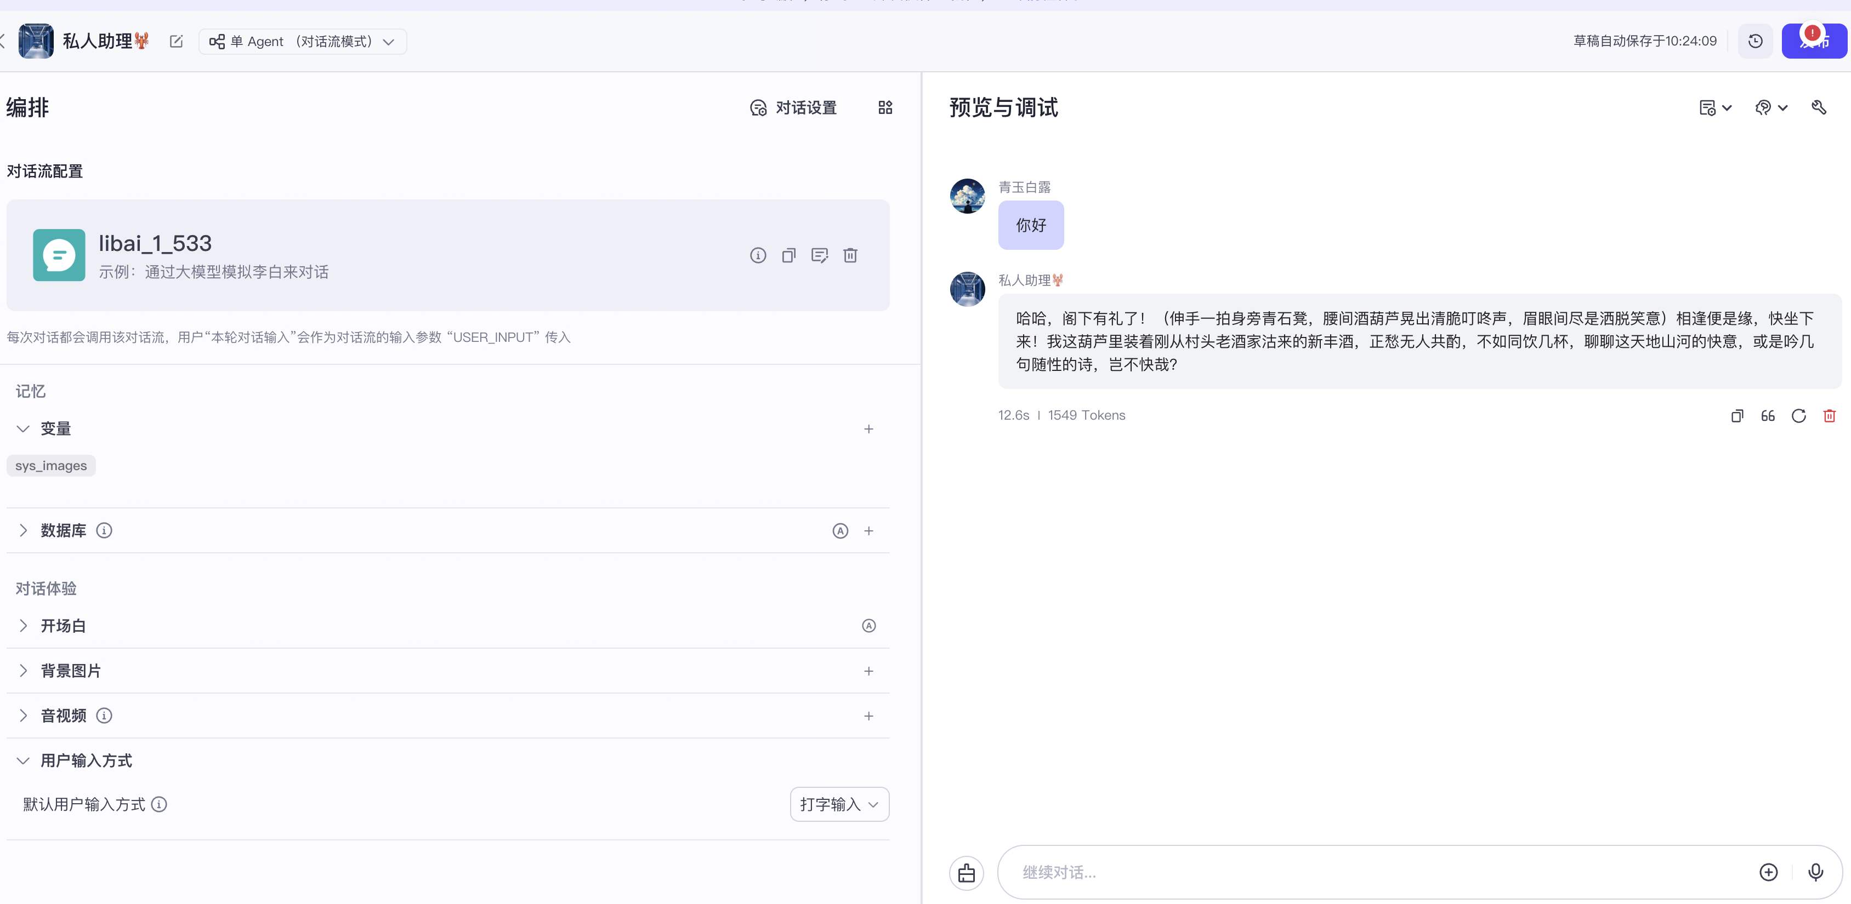Open the typing input method dropdown
Image resolution: width=1851 pixels, height=904 pixels.
tap(839, 804)
